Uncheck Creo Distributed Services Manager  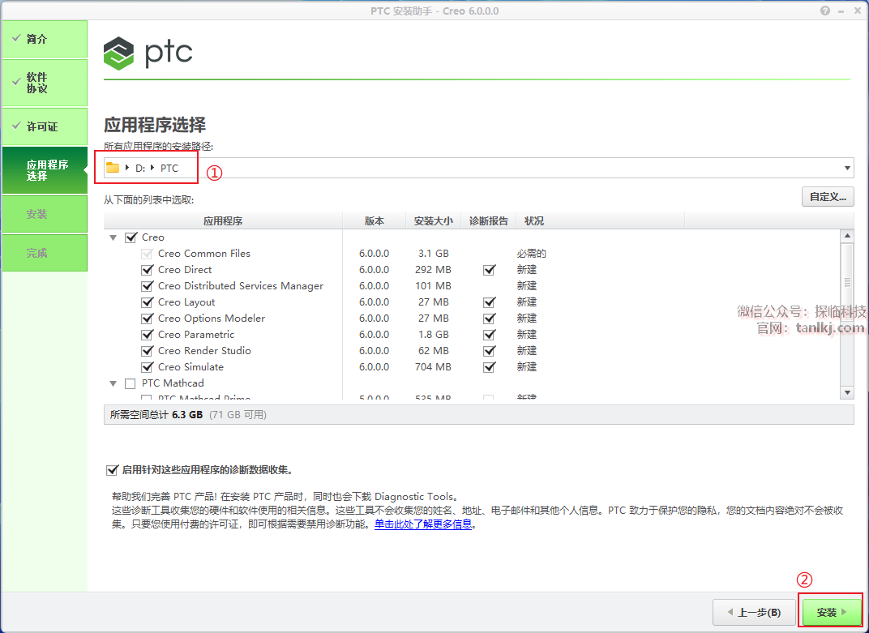tap(147, 286)
